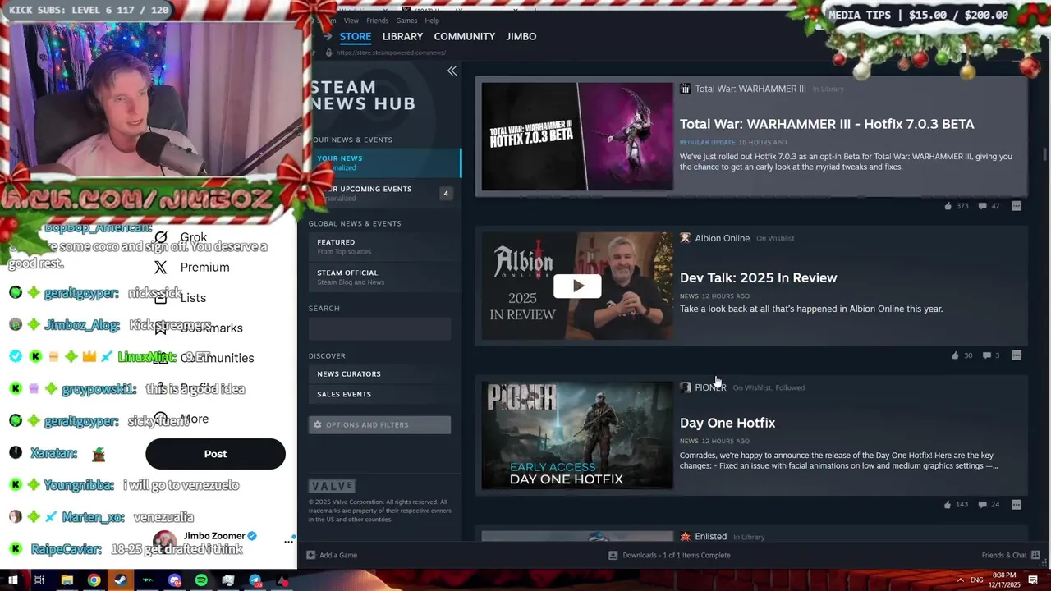
Task: Click the gear icon in Options and Filters
Action: click(x=317, y=424)
